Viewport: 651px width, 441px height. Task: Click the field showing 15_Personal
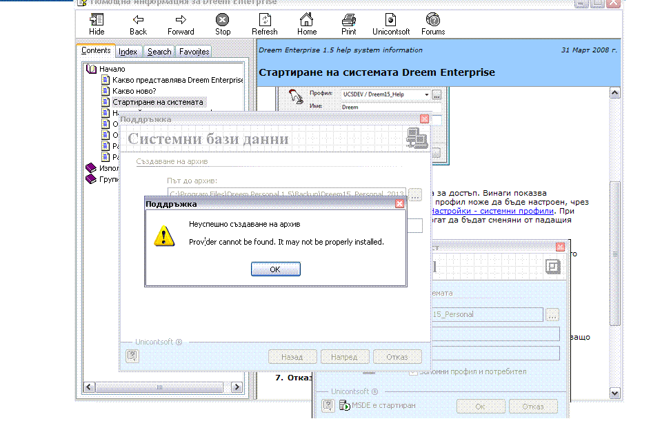tap(487, 314)
